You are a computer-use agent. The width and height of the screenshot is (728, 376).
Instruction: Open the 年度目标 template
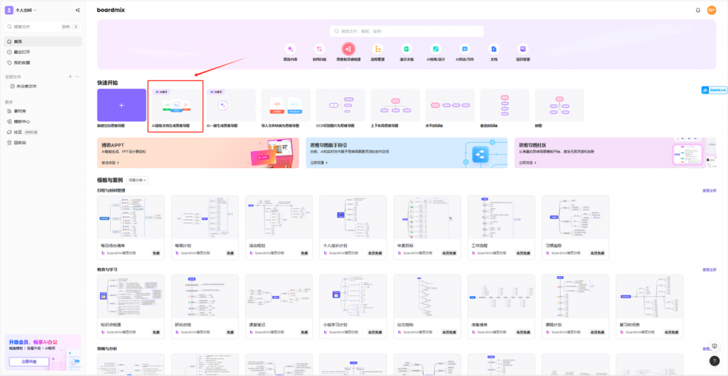point(427,227)
